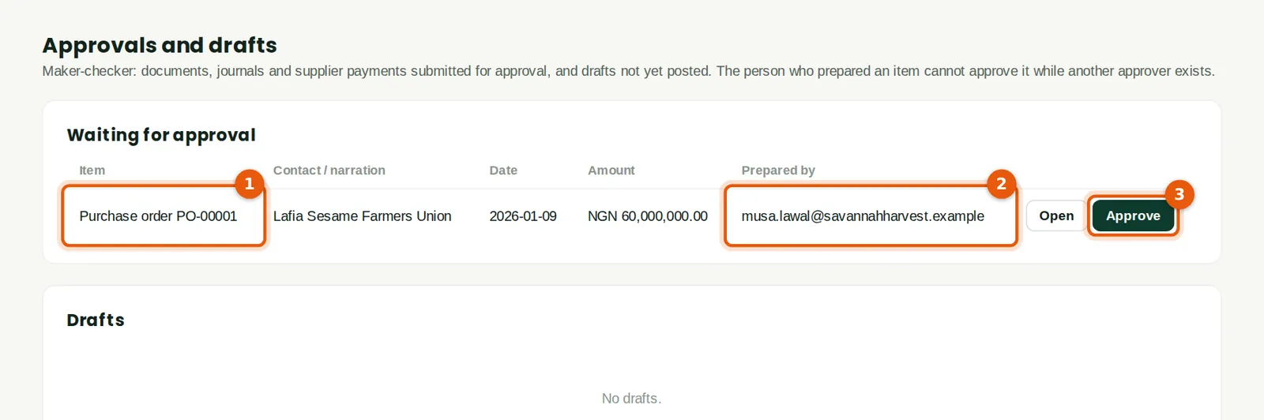Click the Waiting for approval heading
Viewport: 1264px width, 420px height.
[161, 135]
